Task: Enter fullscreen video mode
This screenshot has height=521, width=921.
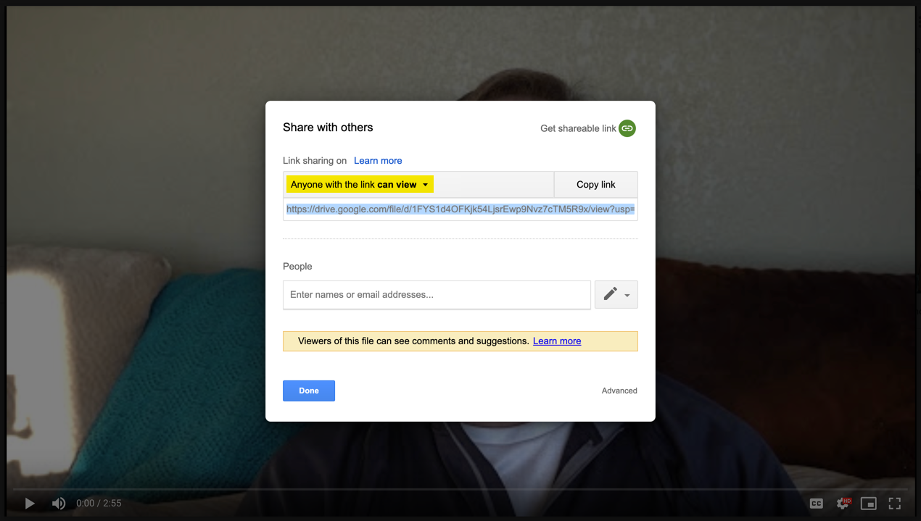Action: coord(895,504)
